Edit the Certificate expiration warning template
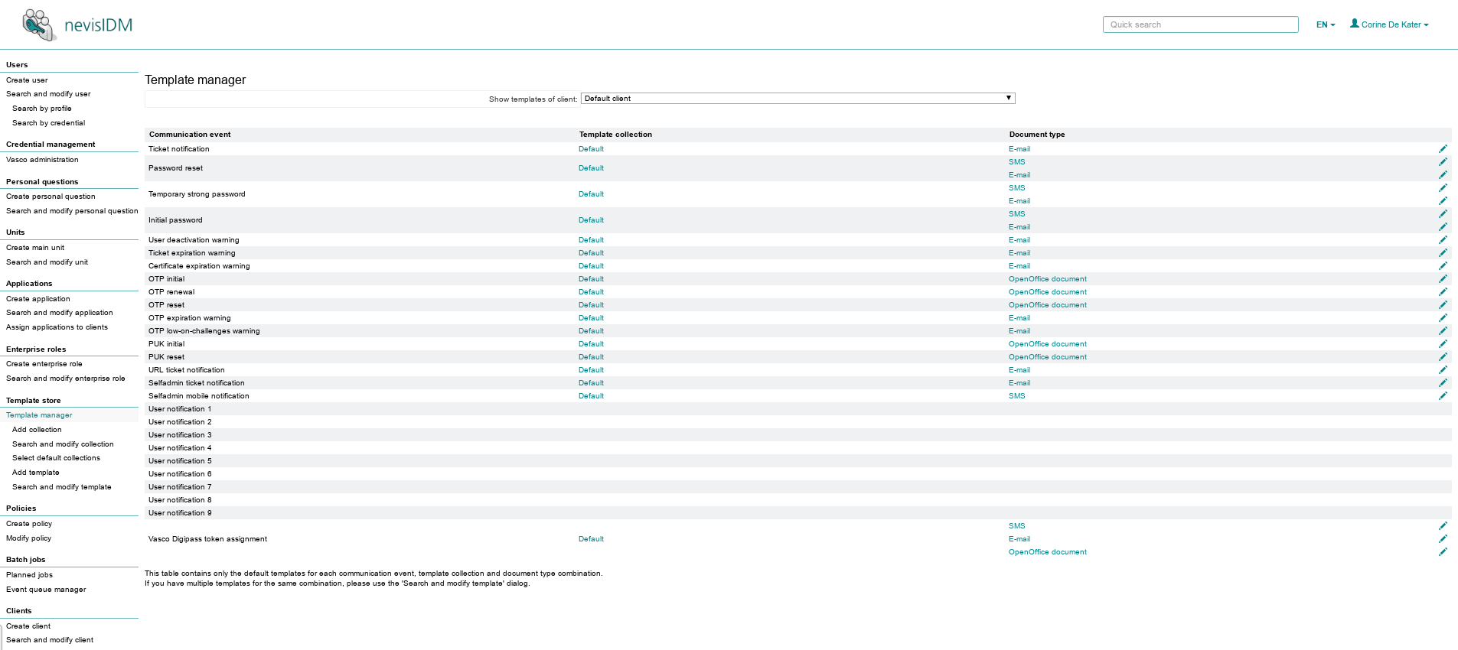Screen dimensions: 1458x650 click(1443, 266)
